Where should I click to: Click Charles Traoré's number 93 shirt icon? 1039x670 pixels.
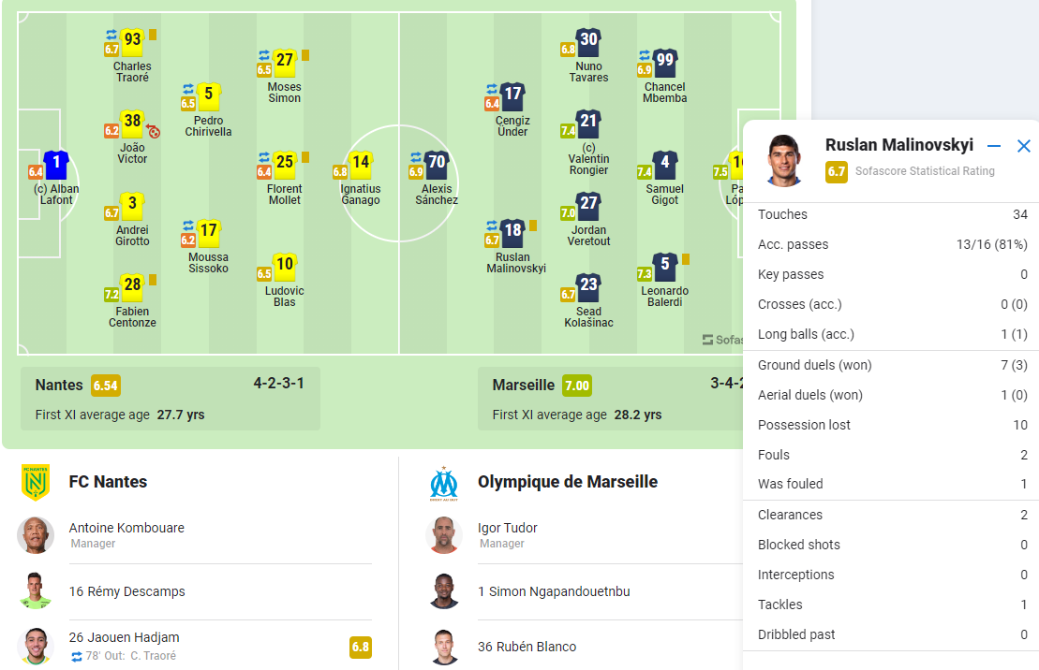[132, 41]
